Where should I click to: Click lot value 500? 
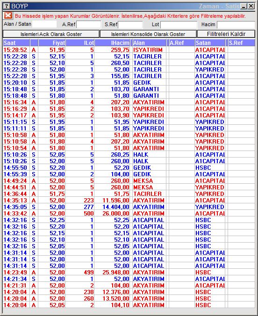click(89, 214)
